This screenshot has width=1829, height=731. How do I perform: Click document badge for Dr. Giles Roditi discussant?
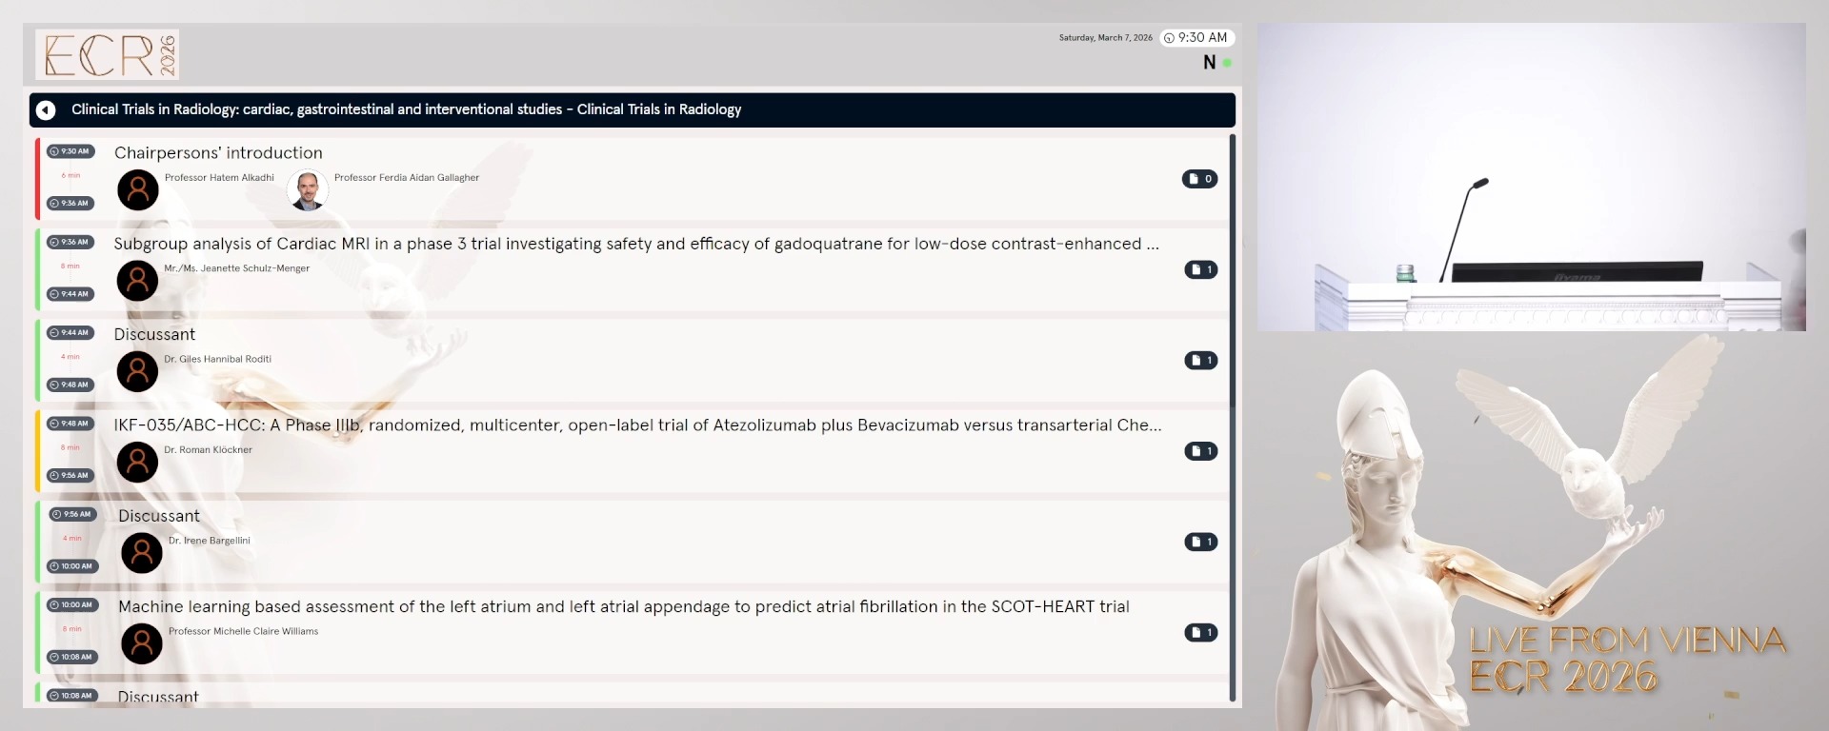(1200, 360)
